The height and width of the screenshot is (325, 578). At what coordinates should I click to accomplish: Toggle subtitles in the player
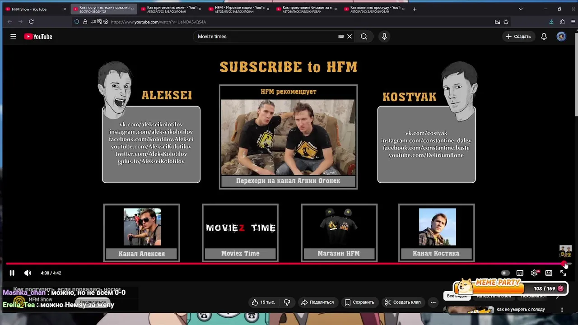(x=520, y=273)
